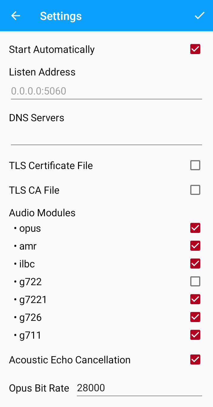Uncheck the g7221 module checkbox
Screen dimensions: 213x407
pos(195,299)
